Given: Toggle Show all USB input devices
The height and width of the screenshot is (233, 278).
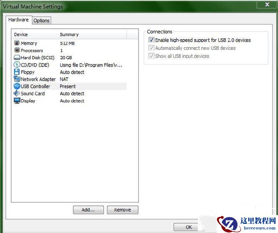Looking at the screenshot, I should point(151,56).
